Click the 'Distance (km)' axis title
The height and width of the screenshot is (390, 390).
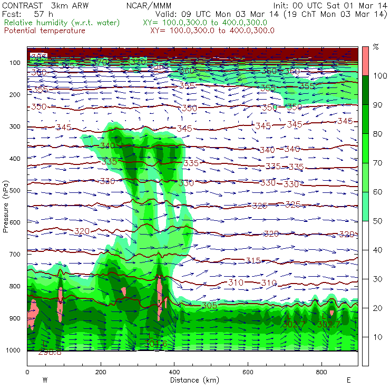pos(195,381)
